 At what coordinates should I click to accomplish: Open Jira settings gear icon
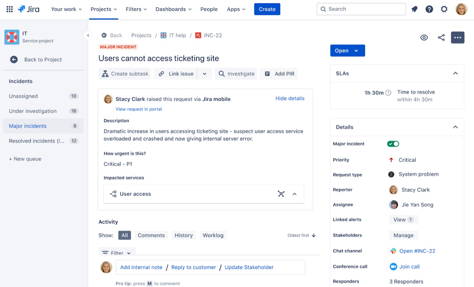click(x=444, y=9)
